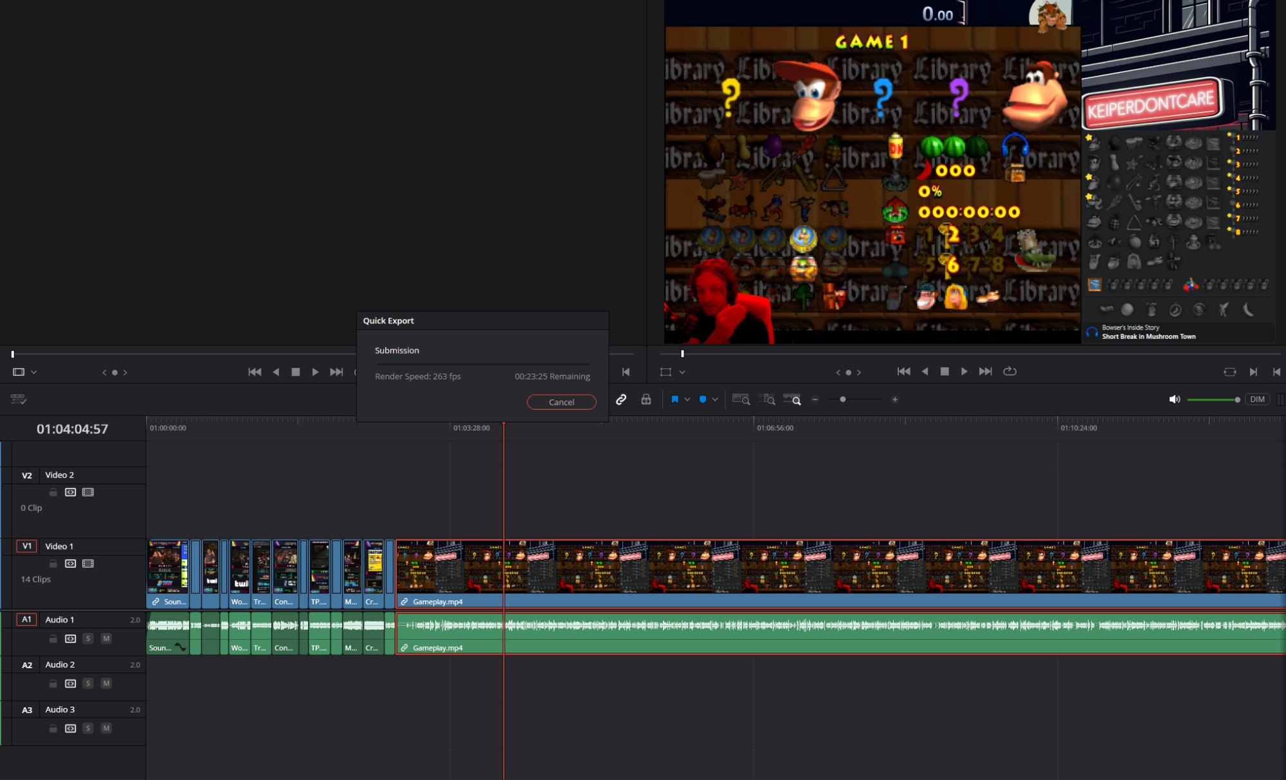
Task: Solo the Audio 2 track
Action: pyautogui.click(x=88, y=684)
